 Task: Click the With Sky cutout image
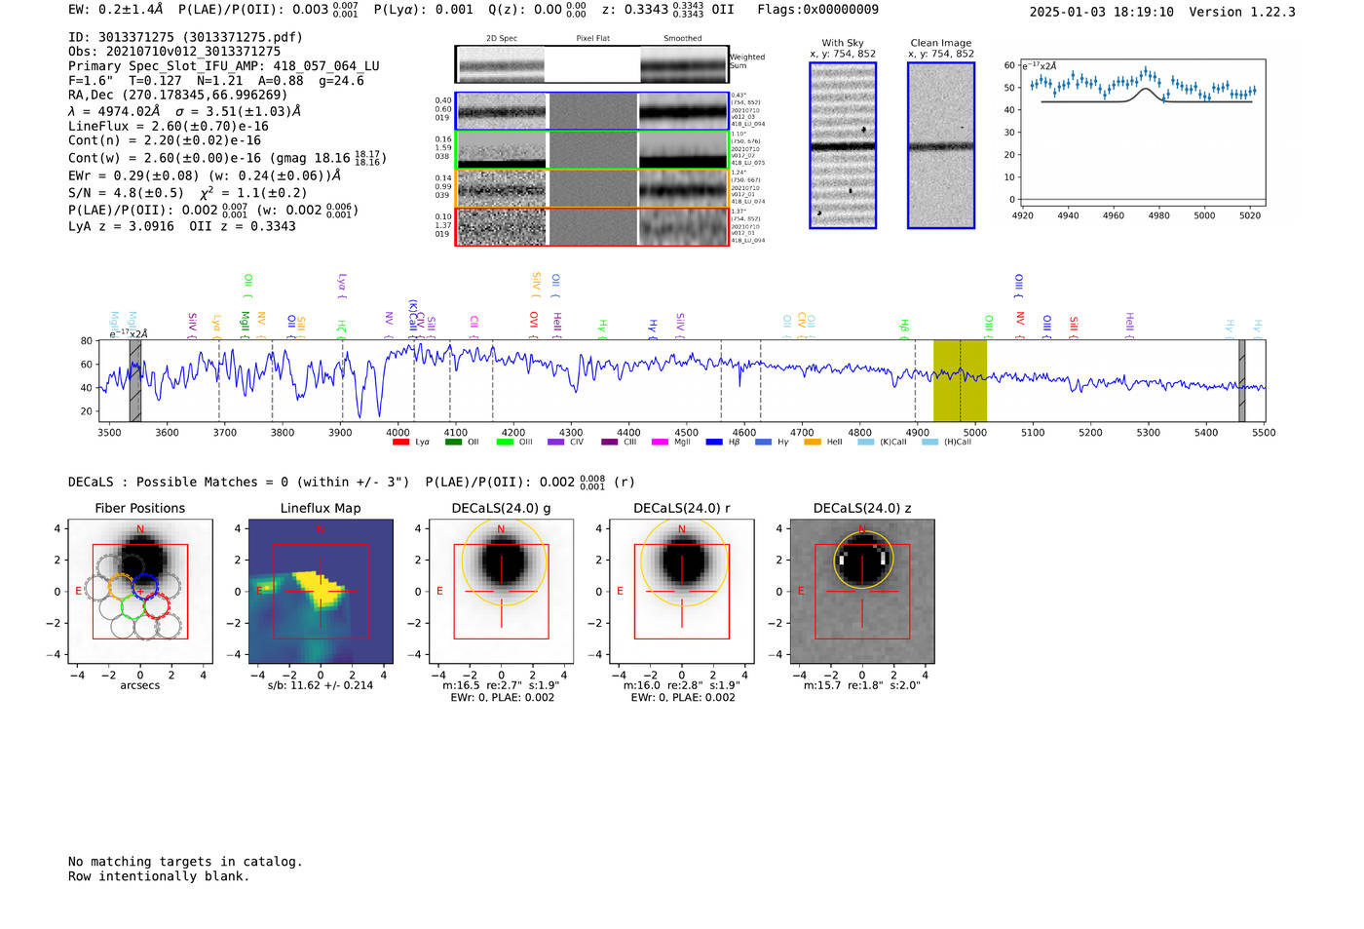point(843,145)
